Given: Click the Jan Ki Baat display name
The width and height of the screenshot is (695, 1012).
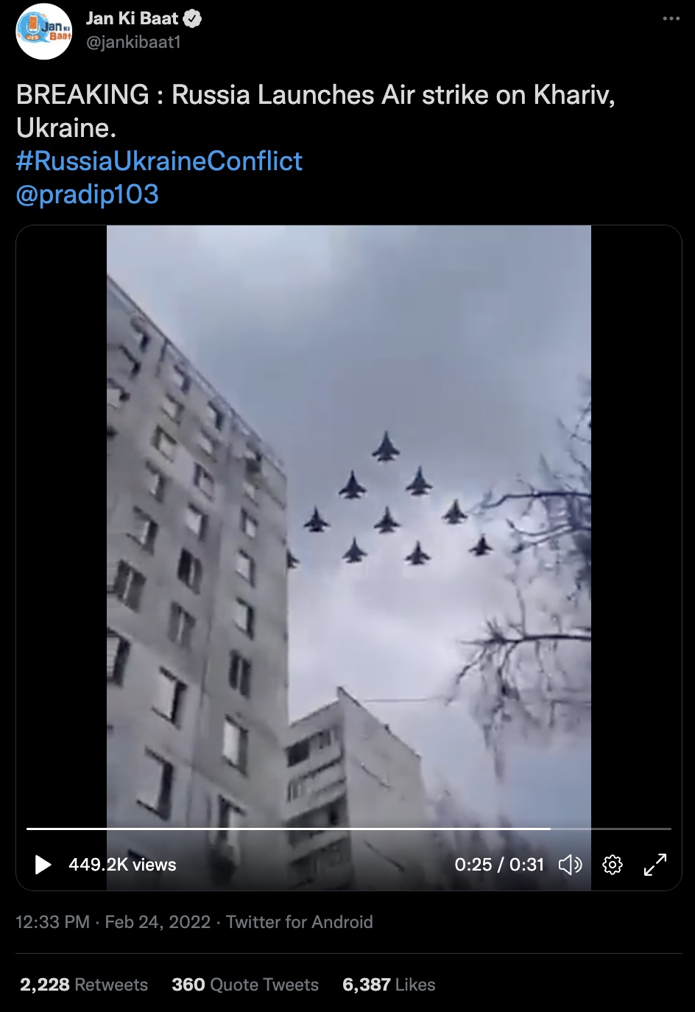Looking at the screenshot, I should click(132, 19).
